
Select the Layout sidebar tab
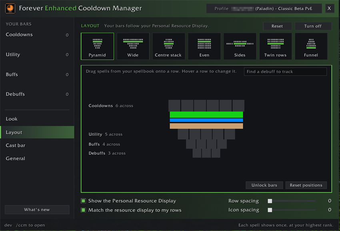(37, 132)
